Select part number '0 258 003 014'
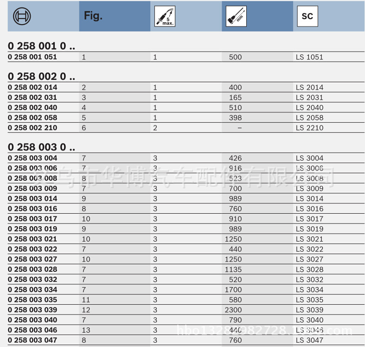 [x=32, y=198]
